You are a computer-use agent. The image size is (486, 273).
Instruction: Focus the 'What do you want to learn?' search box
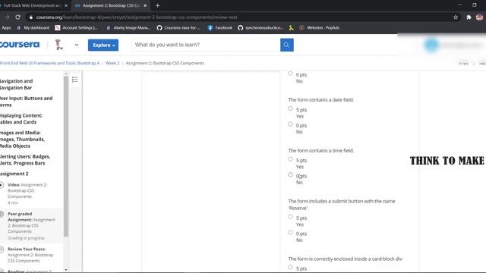coord(206,45)
